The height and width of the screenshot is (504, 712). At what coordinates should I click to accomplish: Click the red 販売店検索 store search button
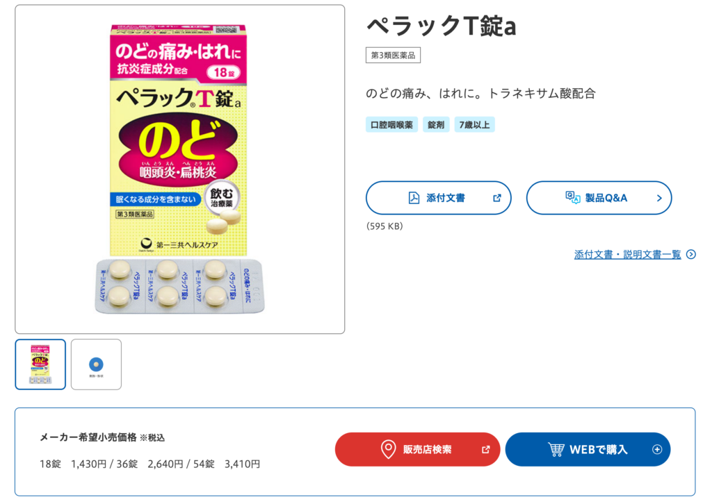417,449
